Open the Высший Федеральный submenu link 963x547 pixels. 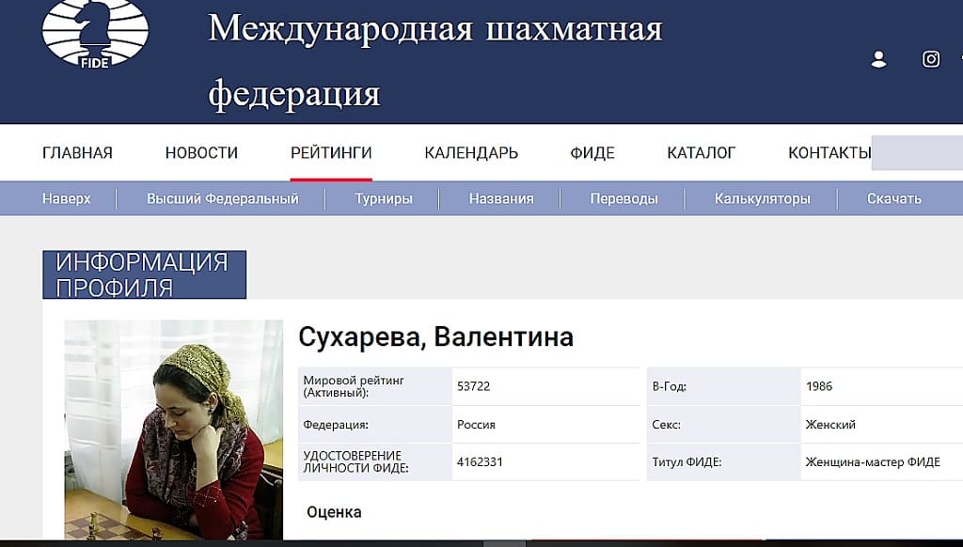tap(222, 198)
